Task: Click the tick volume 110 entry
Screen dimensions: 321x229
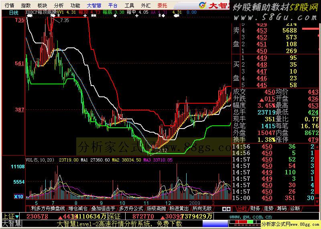Action: pyautogui.click(x=290, y=172)
